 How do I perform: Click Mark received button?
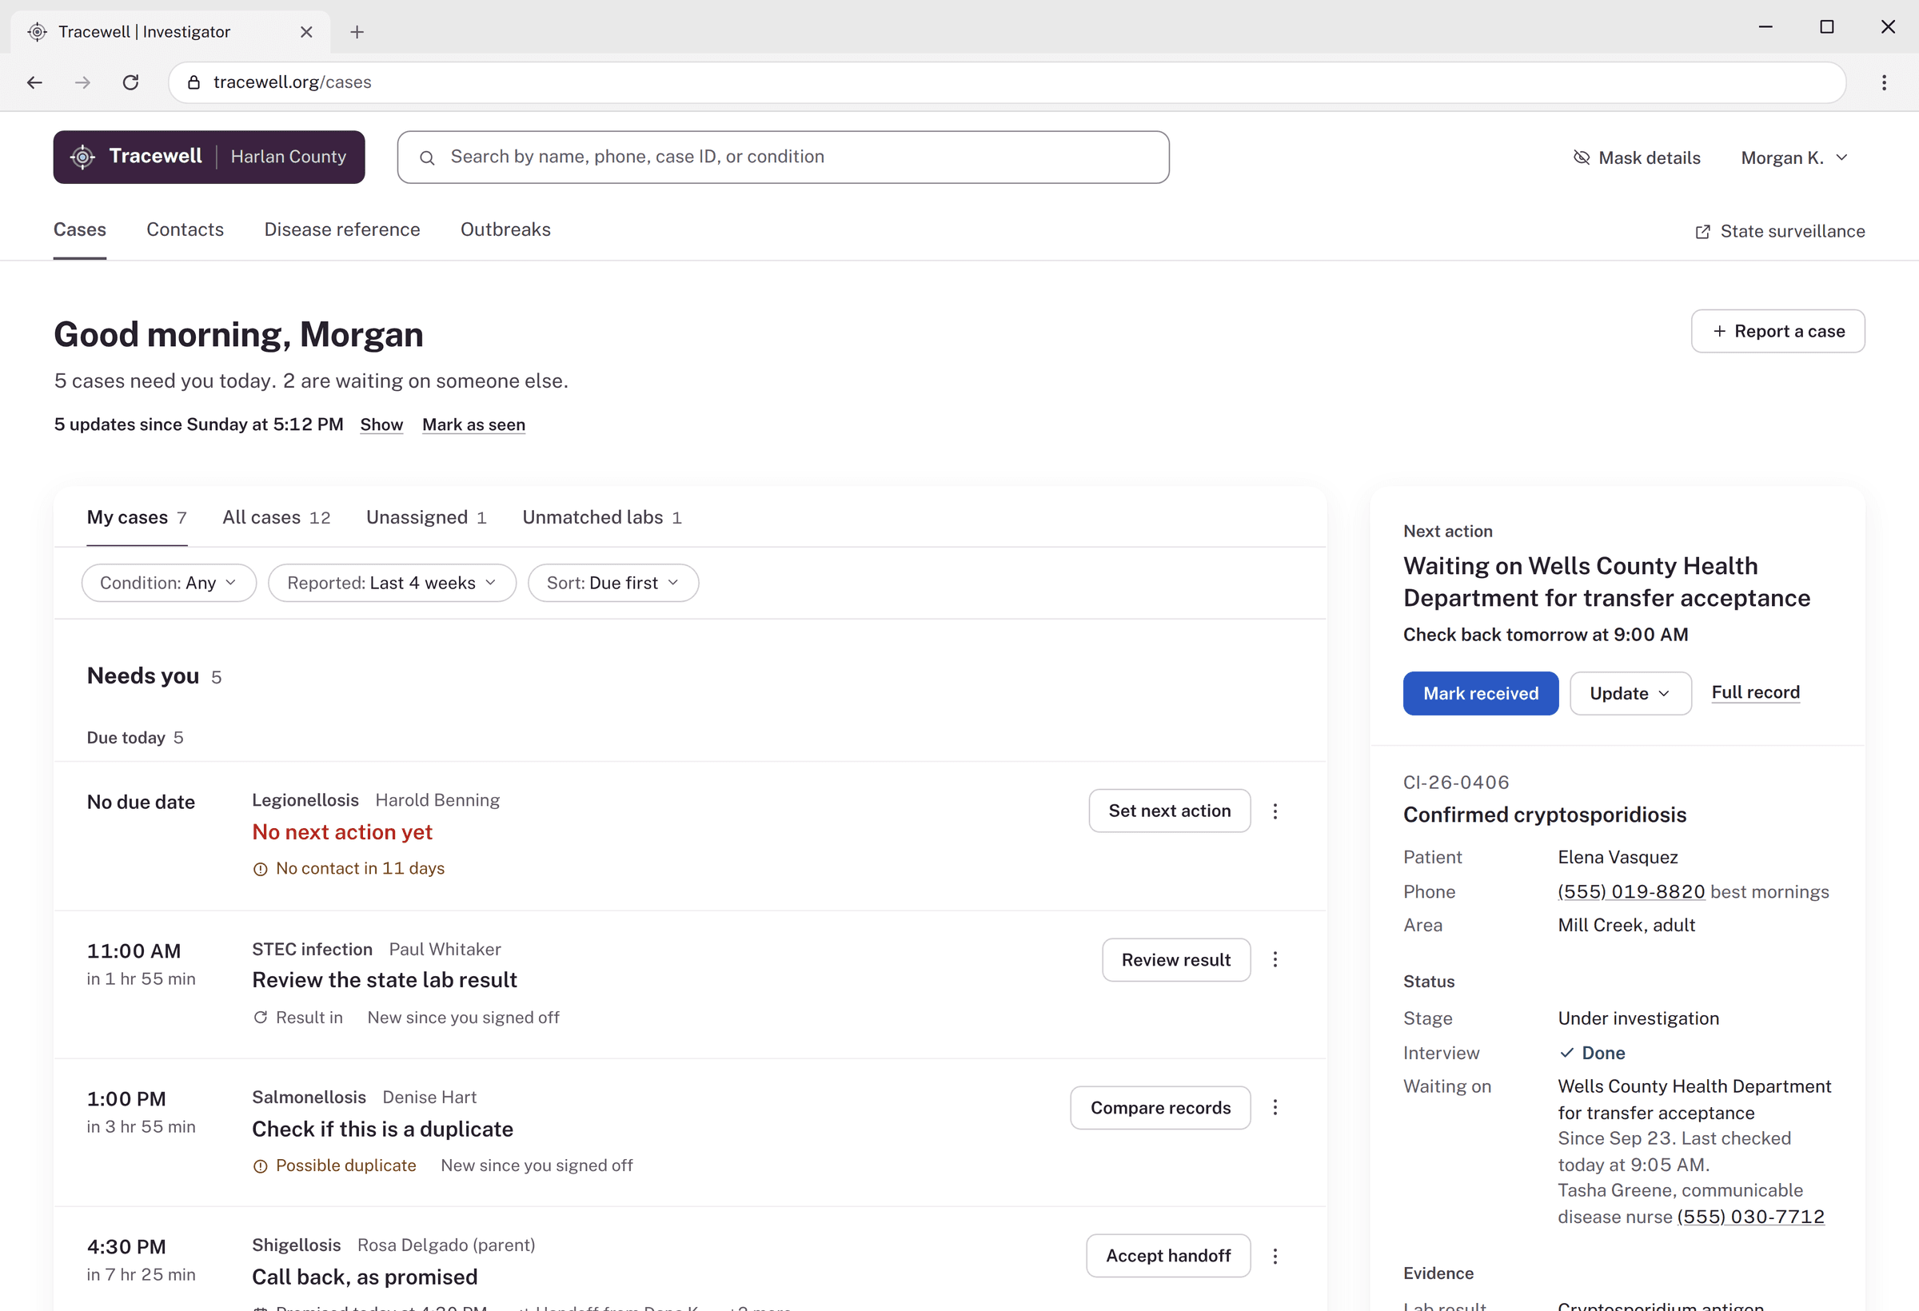pyautogui.click(x=1481, y=694)
